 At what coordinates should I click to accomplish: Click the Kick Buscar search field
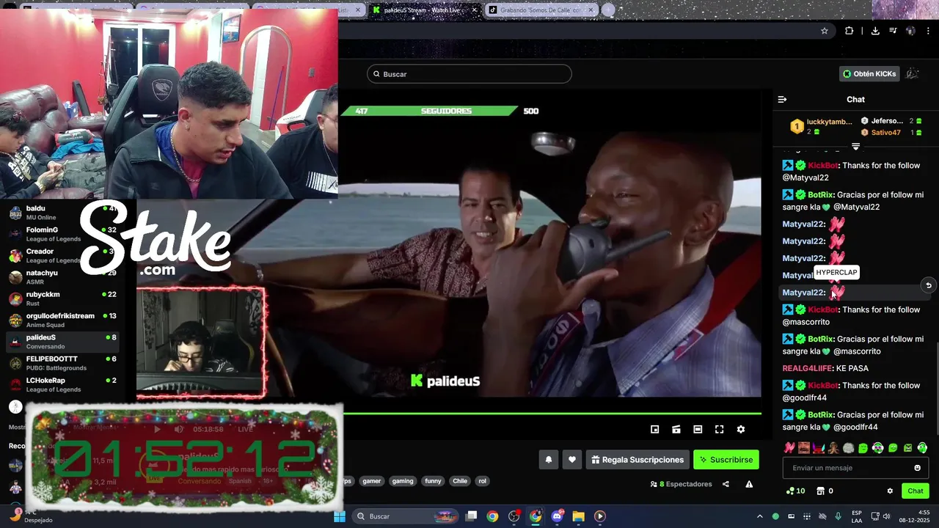(469, 74)
